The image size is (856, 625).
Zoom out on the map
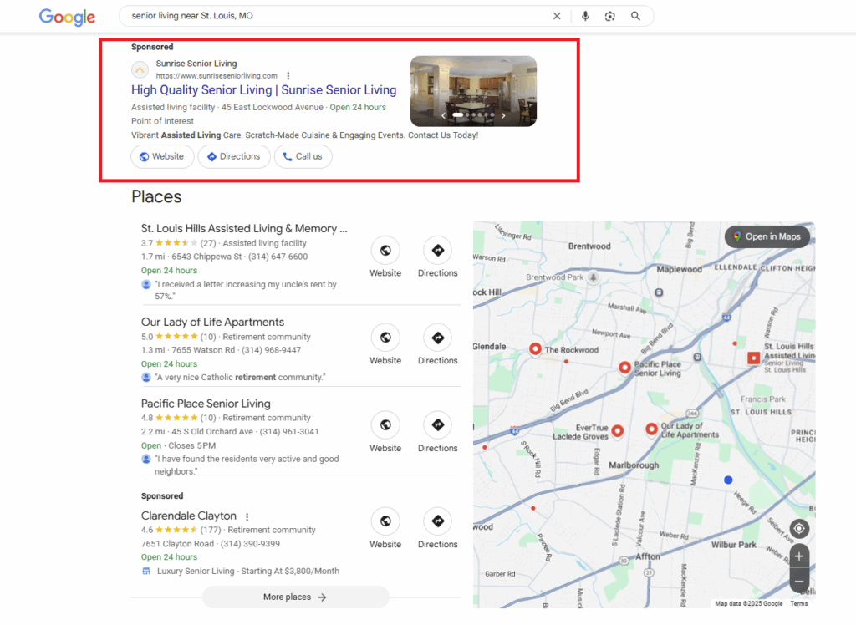pos(799,581)
